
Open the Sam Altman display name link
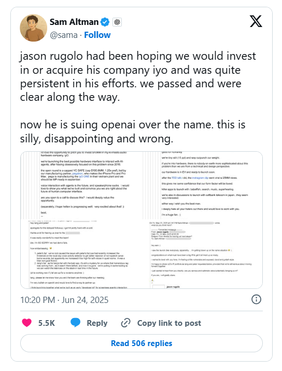[x=74, y=22]
